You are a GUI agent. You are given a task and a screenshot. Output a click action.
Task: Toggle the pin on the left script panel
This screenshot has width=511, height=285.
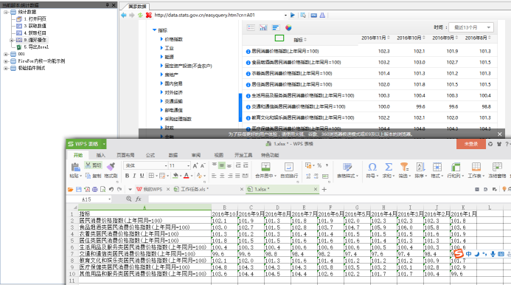(107, 5)
